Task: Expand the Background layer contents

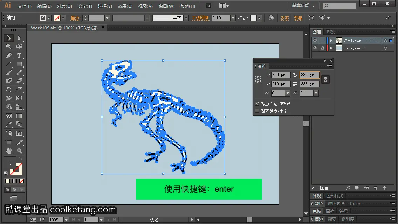Action: pyautogui.click(x=331, y=48)
